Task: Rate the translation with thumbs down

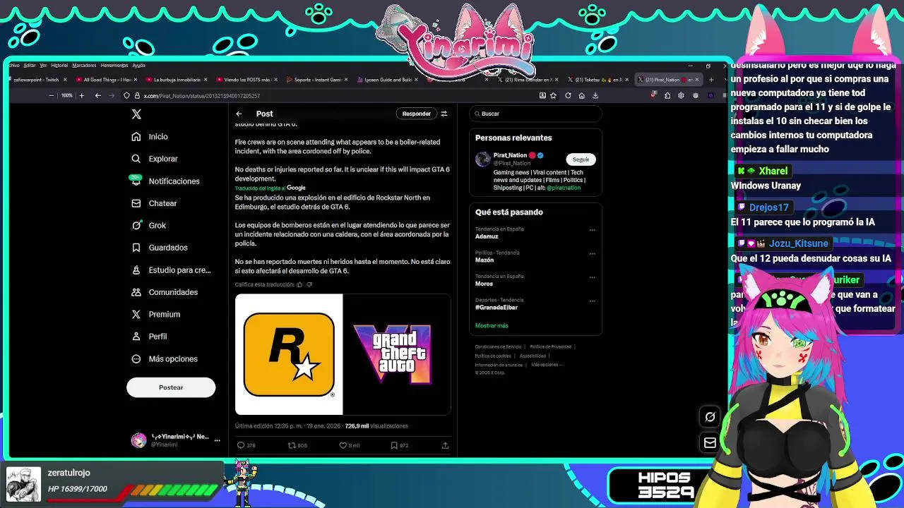Action: point(309,284)
